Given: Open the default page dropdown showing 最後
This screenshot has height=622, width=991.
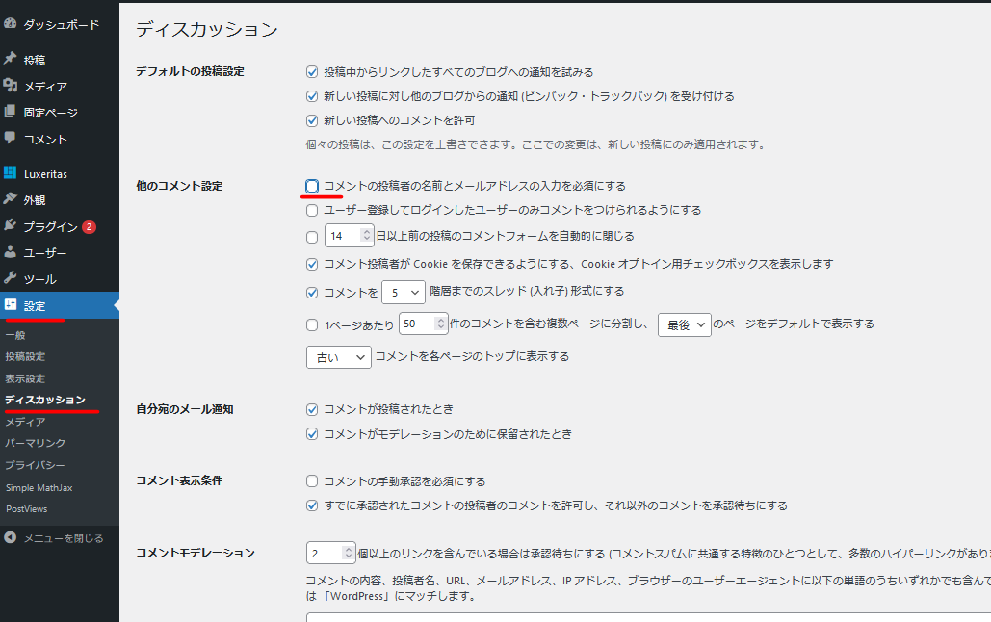Looking at the screenshot, I should 684,324.
